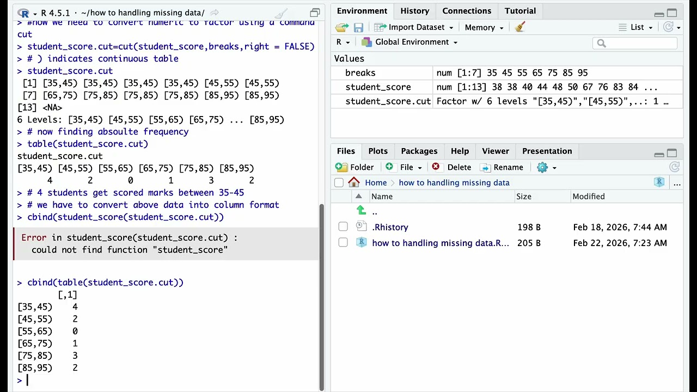The image size is (697, 392).
Task: Open the .Rhistory file link
Action: (390, 227)
